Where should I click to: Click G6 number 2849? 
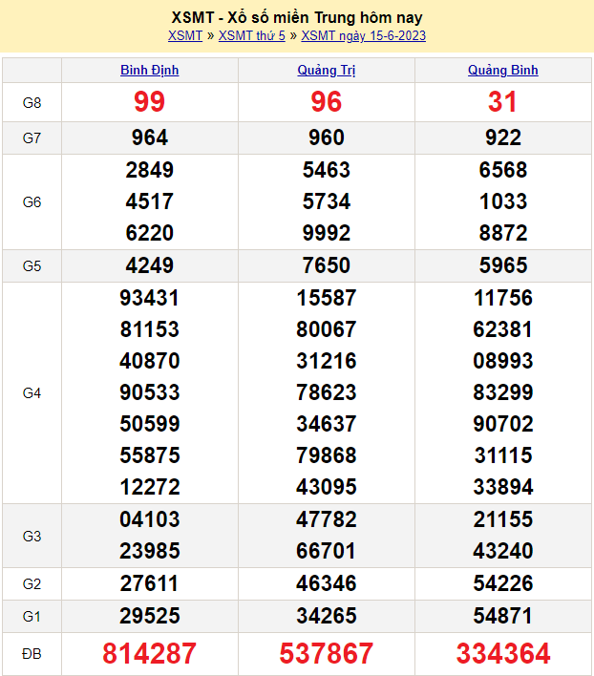[150, 170]
